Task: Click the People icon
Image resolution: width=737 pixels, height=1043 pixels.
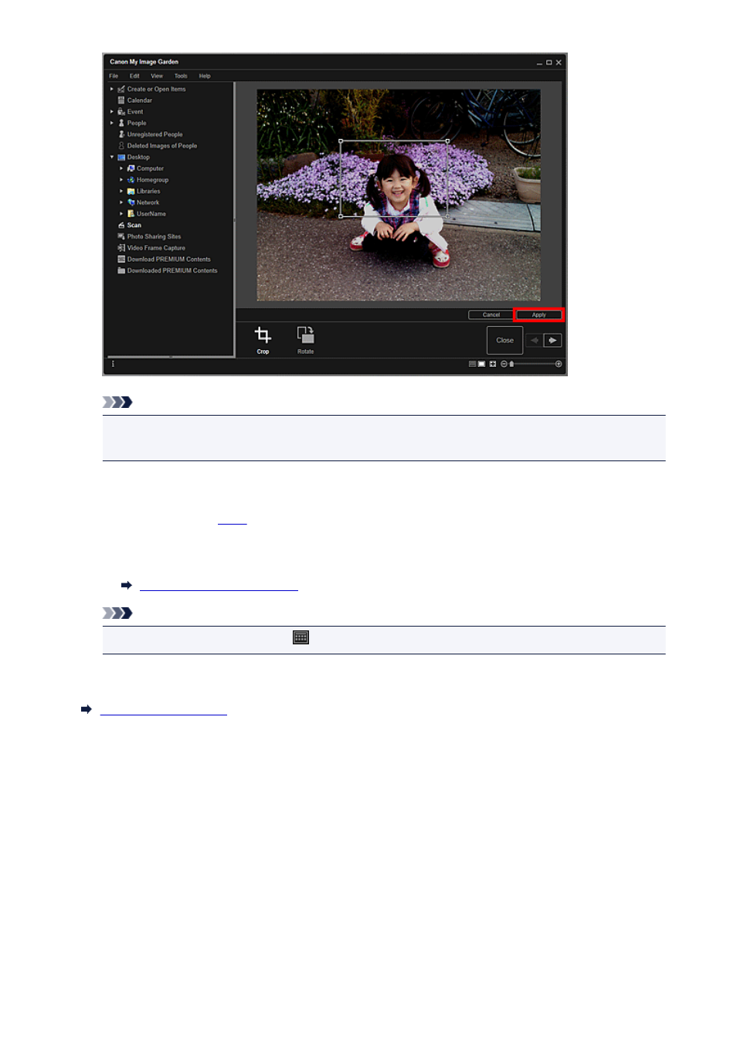Action: click(x=121, y=123)
